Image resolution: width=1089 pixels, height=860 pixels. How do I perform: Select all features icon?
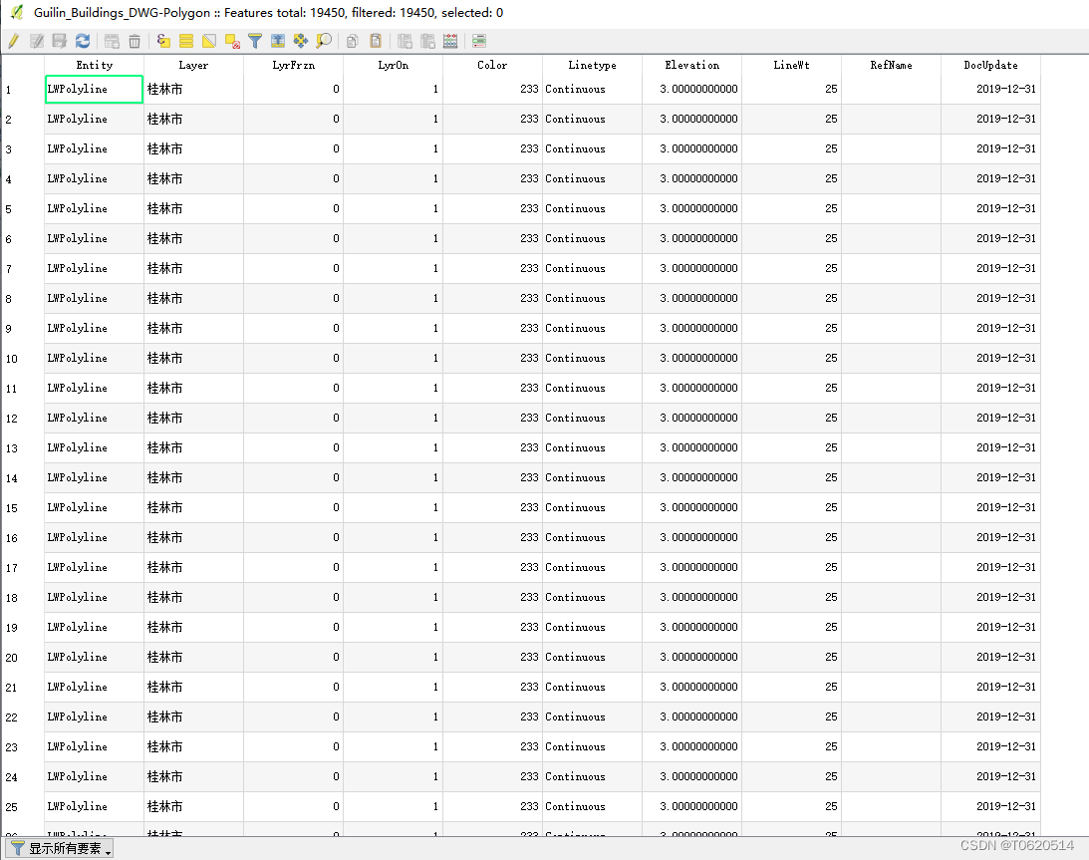pyautogui.click(x=186, y=41)
